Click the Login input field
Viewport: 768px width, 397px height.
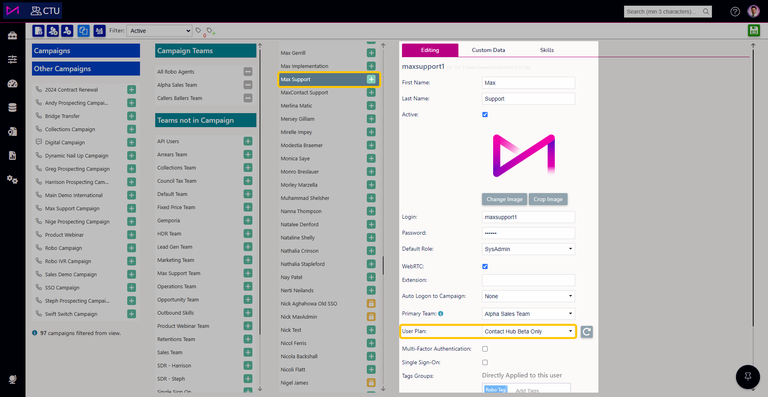(x=528, y=217)
